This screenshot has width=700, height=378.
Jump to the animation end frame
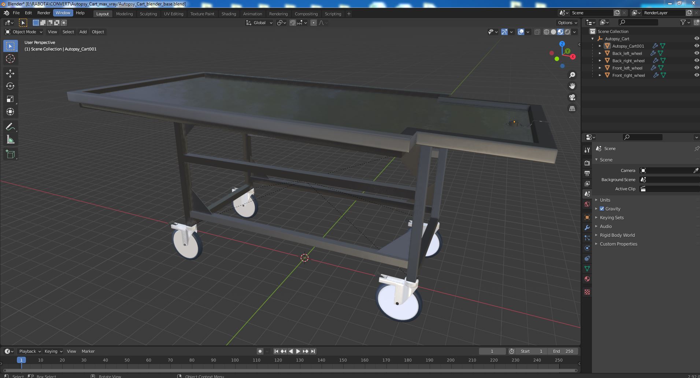(x=313, y=351)
